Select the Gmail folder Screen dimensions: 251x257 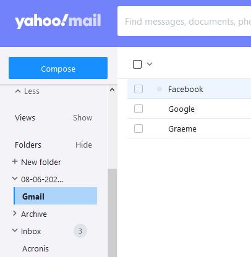coord(55,196)
